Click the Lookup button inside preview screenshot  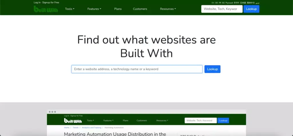(x=223, y=121)
